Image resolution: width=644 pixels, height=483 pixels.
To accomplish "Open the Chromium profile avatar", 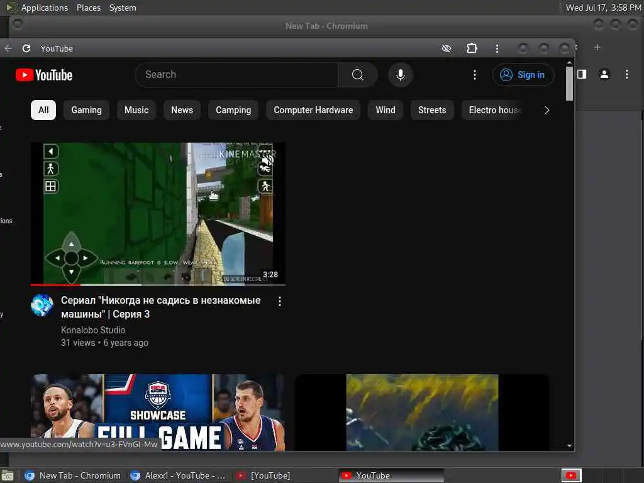I will 604,74.
